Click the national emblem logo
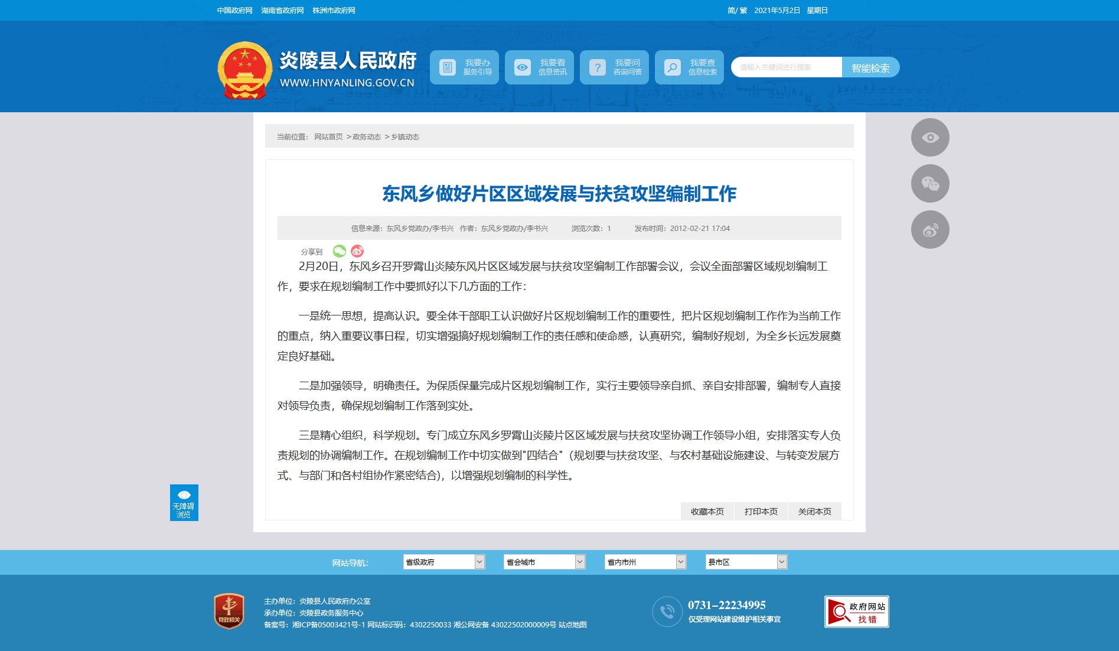This screenshot has height=651, width=1119. 244,70
